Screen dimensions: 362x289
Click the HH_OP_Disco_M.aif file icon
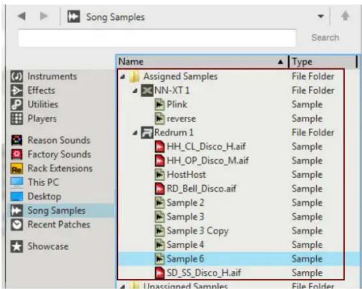pyautogui.click(x=160, y=160)
